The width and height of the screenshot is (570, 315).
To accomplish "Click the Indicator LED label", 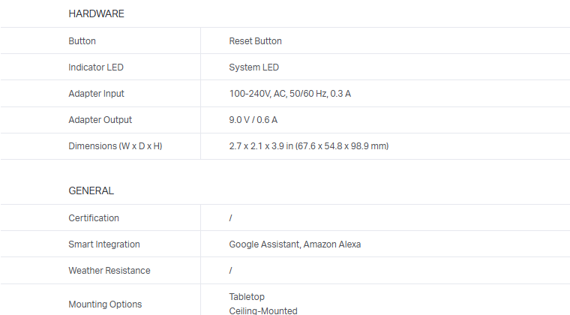I will click(x=96, y=67).
